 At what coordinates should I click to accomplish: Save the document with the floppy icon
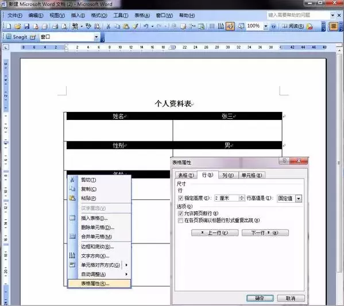point(26,26)
